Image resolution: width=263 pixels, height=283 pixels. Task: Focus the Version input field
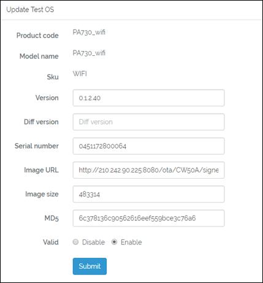[x=148, y=98]
